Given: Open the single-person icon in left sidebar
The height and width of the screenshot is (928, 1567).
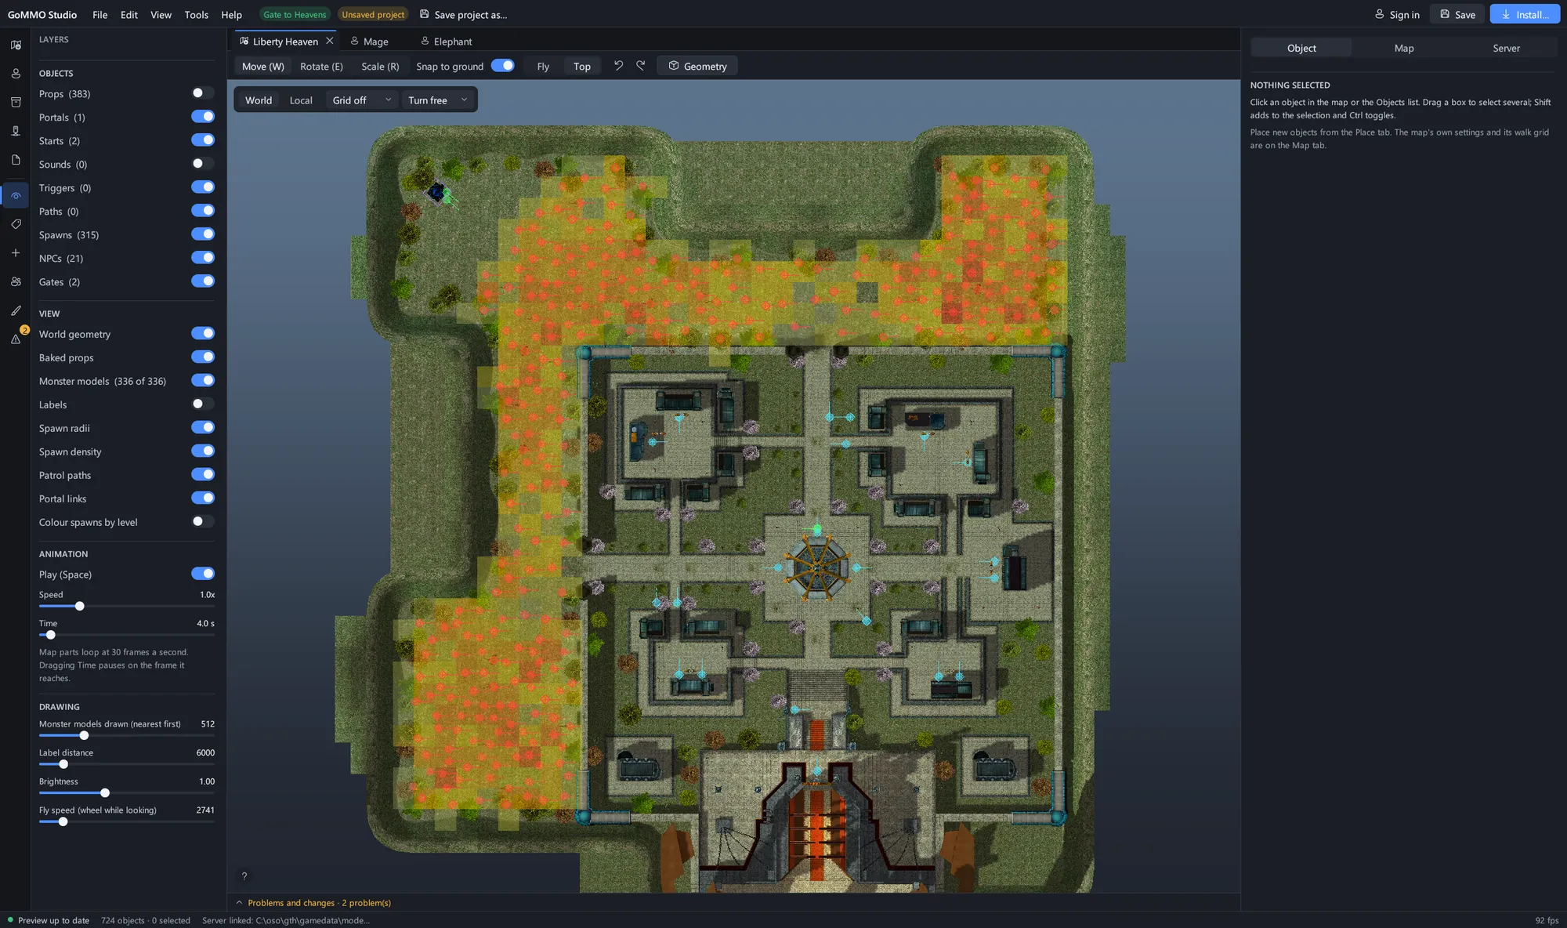Looking at the screenshot, I should tap(16, 74).
